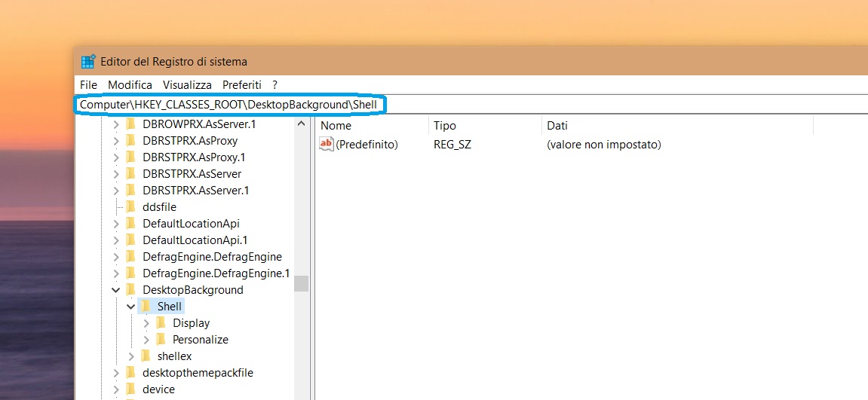Click the shellex key folder icon

[x=146, y=356]
